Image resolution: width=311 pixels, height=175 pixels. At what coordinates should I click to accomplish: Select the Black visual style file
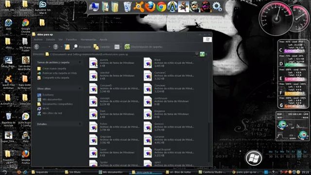[x=169, y=63]
